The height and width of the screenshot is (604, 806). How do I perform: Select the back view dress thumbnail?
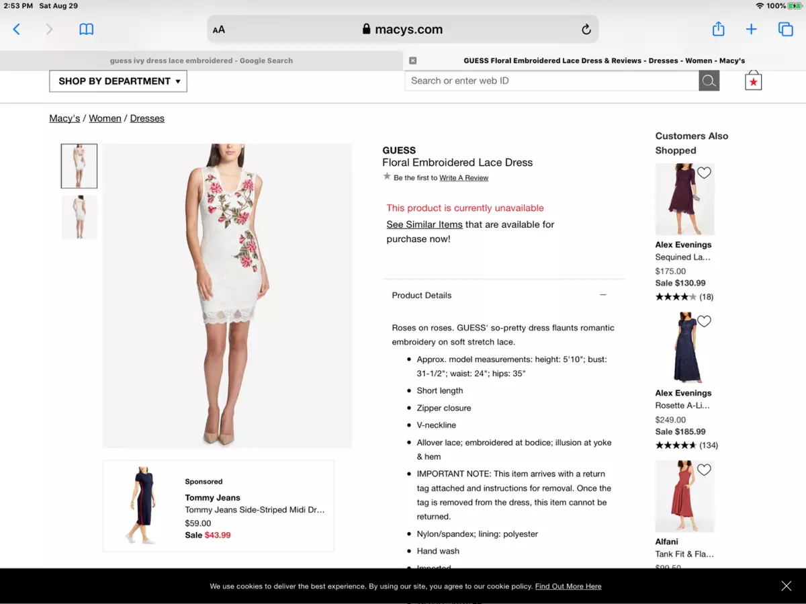click(79, 217)
